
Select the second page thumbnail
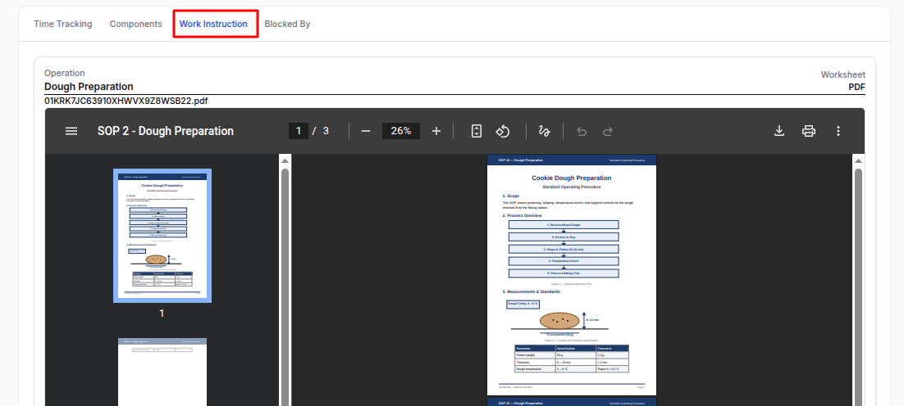[162, 372]
